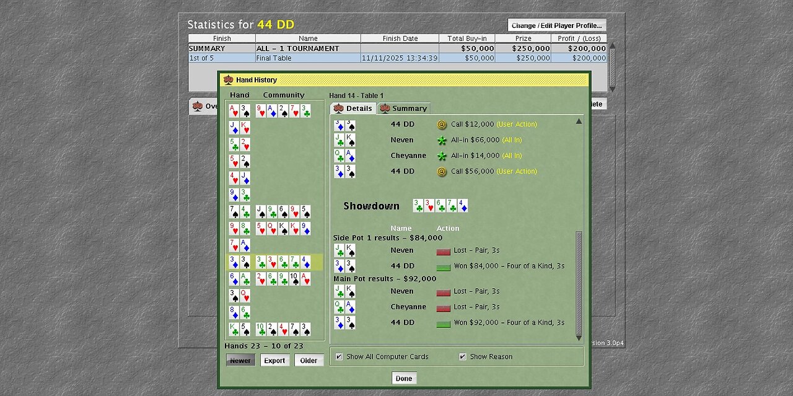Click the Profit / (Loss) column header
The image size is (793, 396).
point(579,38)
